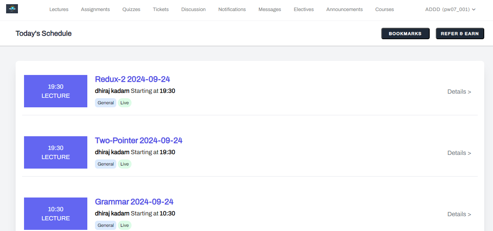Click the 10:30 LECTURE time tile
Screen dimensions: 493x231
pyautogui.click(x=56, y=213)
